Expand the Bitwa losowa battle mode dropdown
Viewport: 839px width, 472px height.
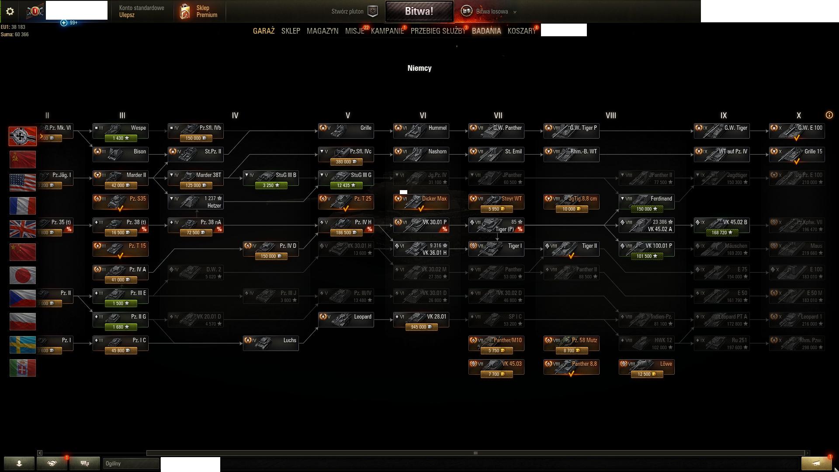515,12
